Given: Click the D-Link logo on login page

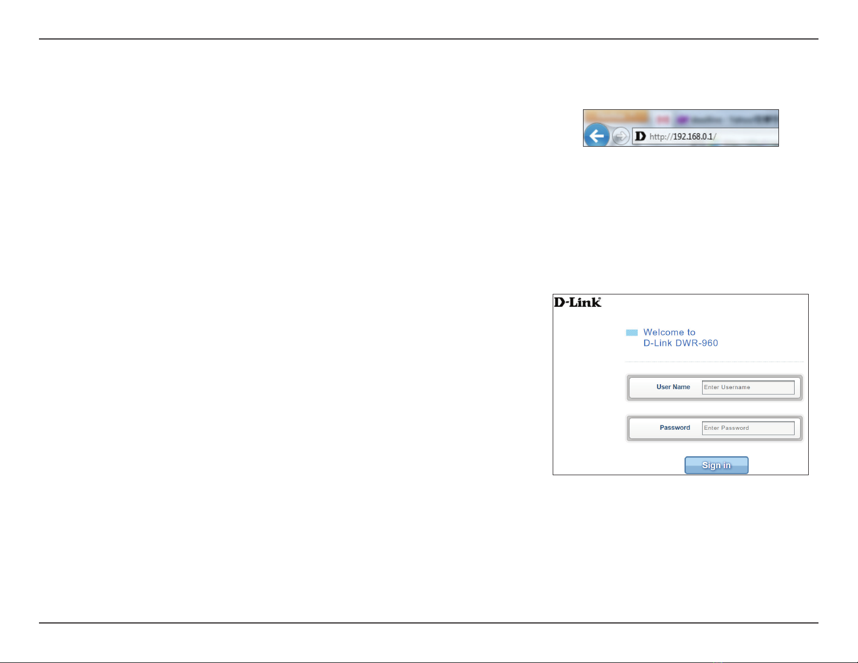Looking at the screenshot, I should click(578, 302).
